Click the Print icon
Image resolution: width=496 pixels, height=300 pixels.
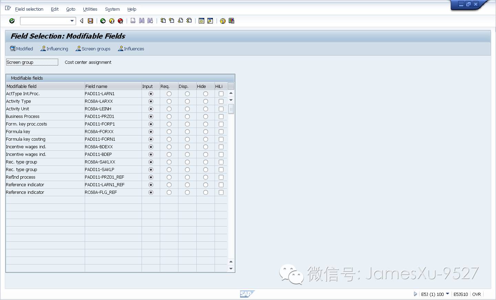133,21
